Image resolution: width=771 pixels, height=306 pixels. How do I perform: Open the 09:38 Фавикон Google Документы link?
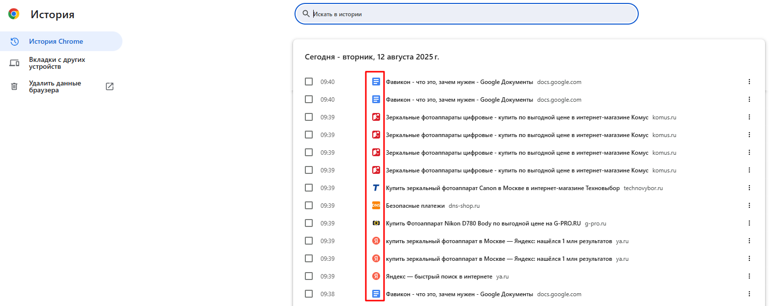(459, 294)
